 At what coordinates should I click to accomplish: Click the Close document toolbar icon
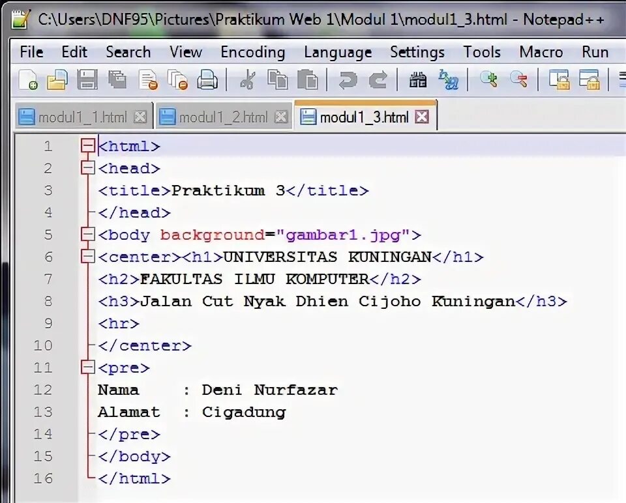[x=148, y=79]
